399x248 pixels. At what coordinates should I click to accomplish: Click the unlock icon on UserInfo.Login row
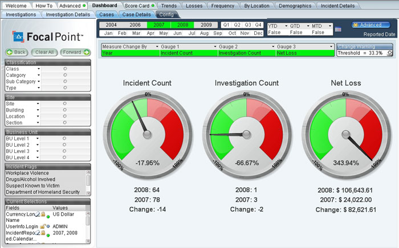(x=42, y=226)
